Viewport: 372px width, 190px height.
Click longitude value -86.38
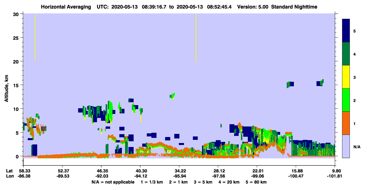(x=24, y=176)
